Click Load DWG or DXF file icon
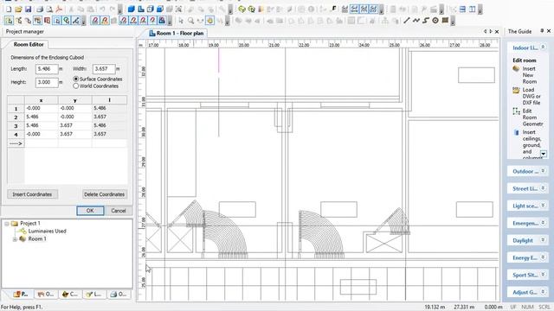 point(516,90)
